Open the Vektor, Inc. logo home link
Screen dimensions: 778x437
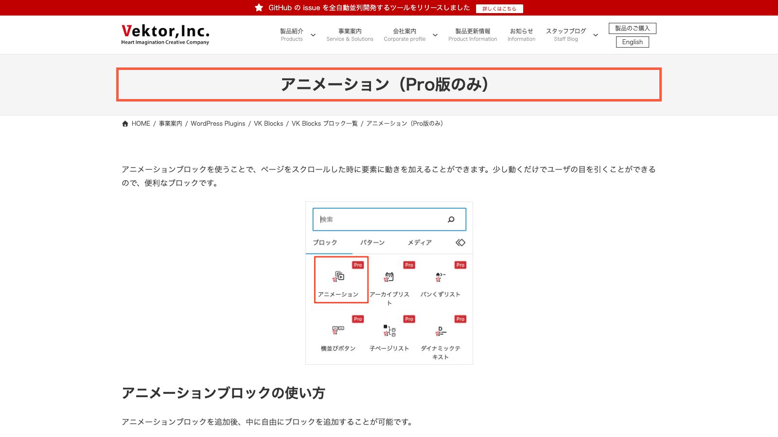coord(165,34)
